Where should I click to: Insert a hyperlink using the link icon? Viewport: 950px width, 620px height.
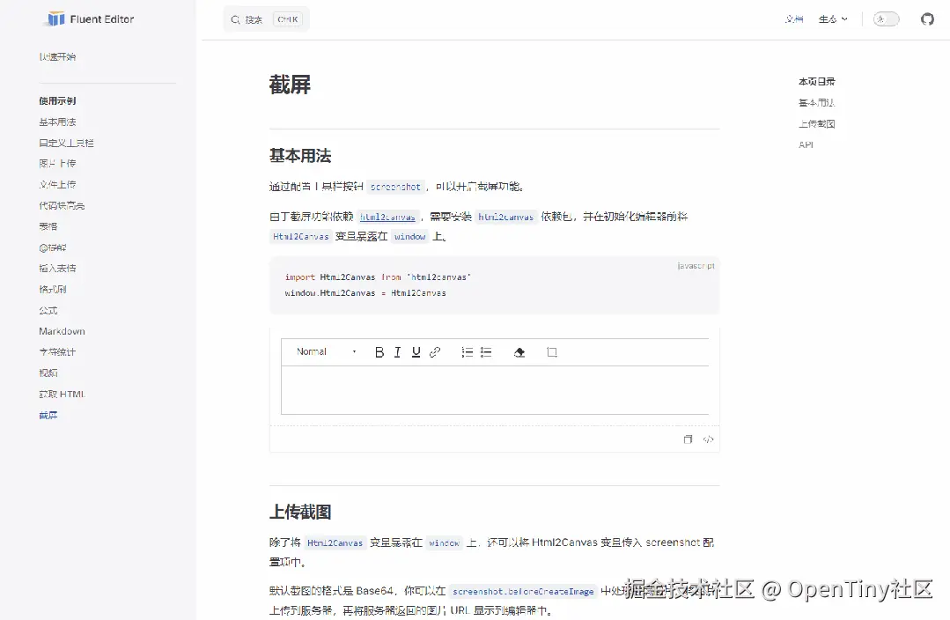point(434,351)
